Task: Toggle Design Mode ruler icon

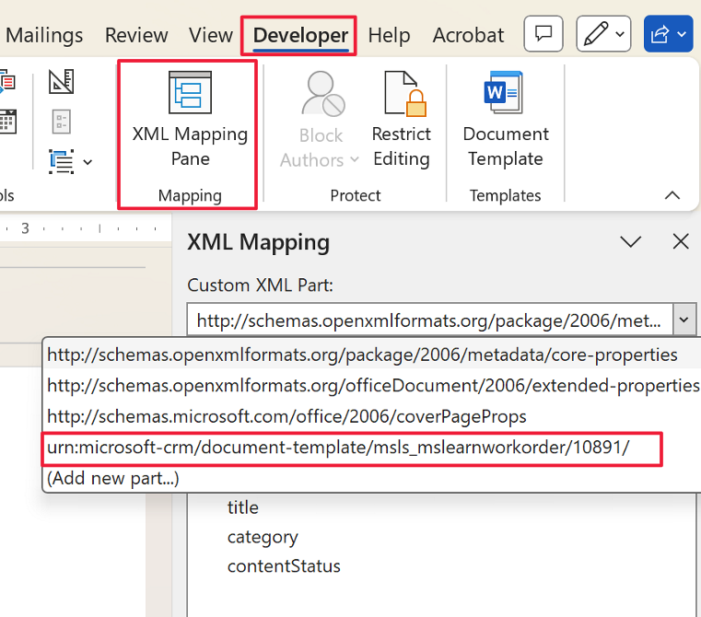Action: click(61, 81)
